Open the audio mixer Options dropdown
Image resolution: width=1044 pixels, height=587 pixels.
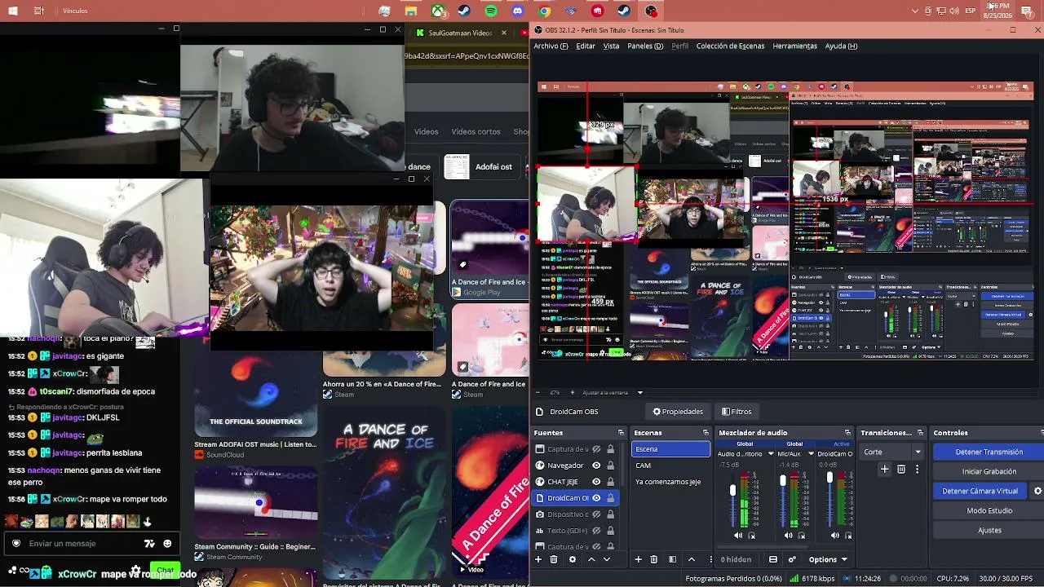827,559
